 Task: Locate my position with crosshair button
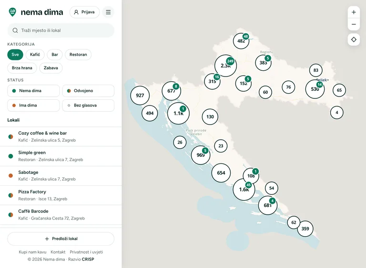point(354,39)
